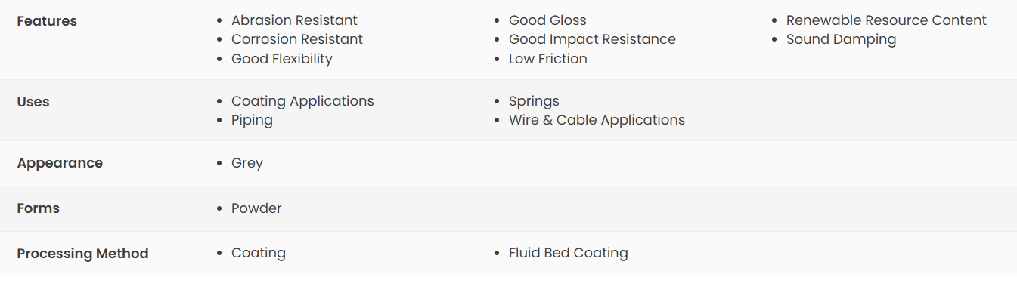
Task: Click the Abrasion Resistant feature
Action: pos(294,20)
